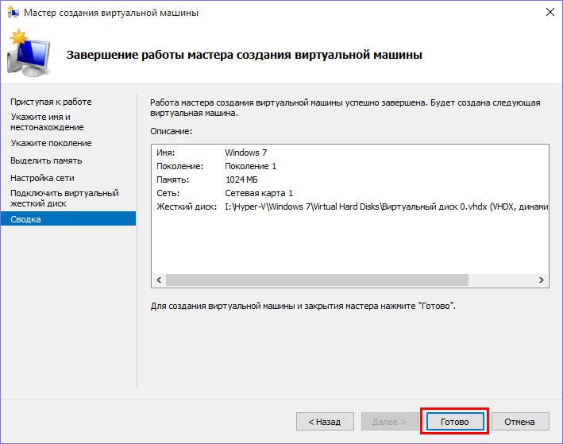Screen dimensions: 563x444
Task: Cancel the wizard with the 'Отмена' button
Action: [x=520, y=422]
